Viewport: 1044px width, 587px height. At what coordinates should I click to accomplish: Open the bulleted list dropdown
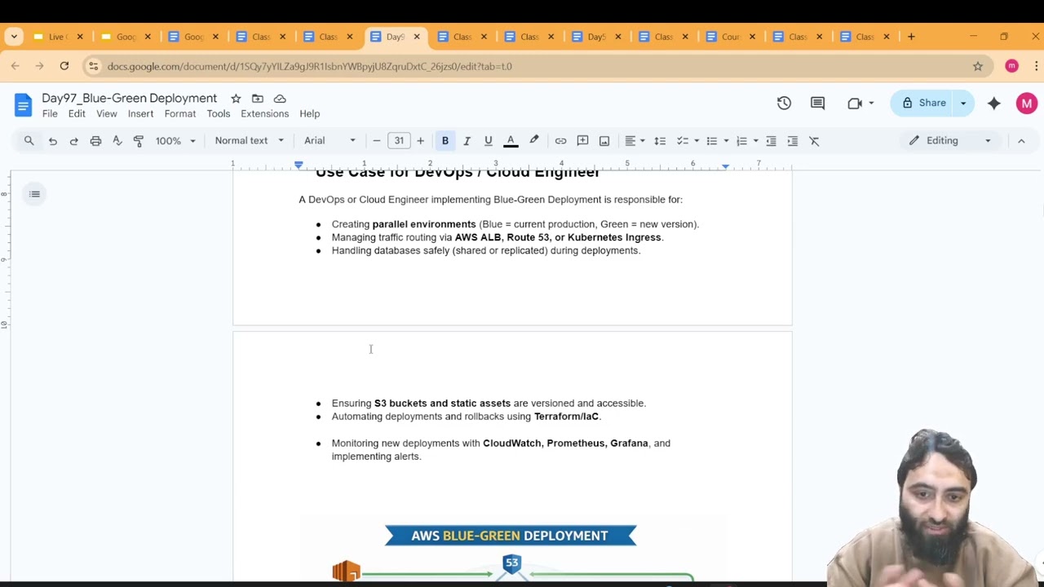[717, 141]
